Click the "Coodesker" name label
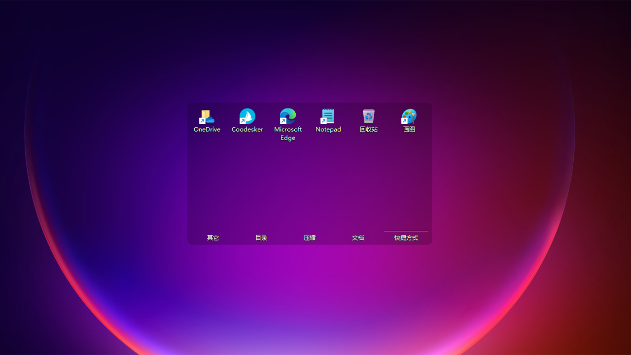 pyautogui.click(x=247, y=129)
